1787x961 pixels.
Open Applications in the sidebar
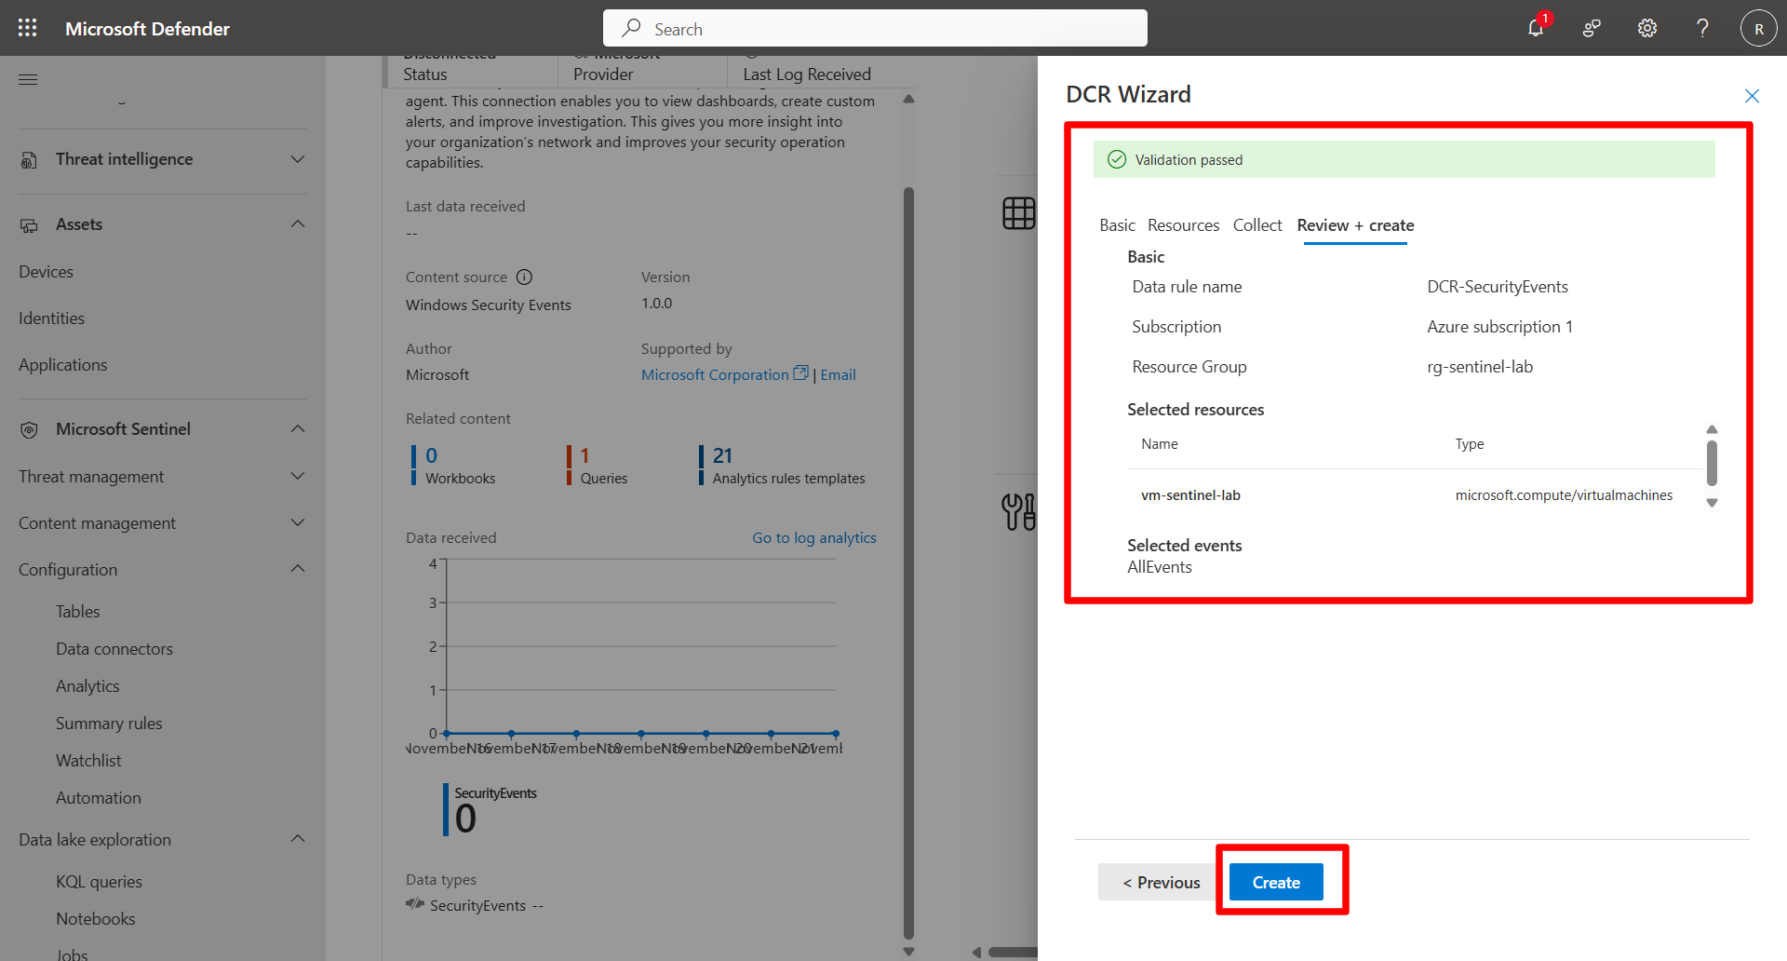click(x=62, y=364)
